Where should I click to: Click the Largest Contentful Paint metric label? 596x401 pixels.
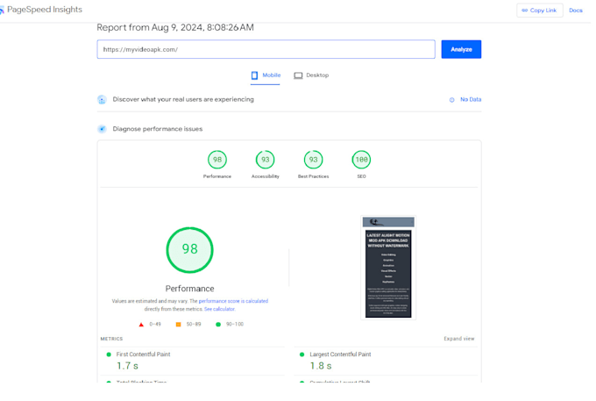pyautogui.click(x=340, y=354)
